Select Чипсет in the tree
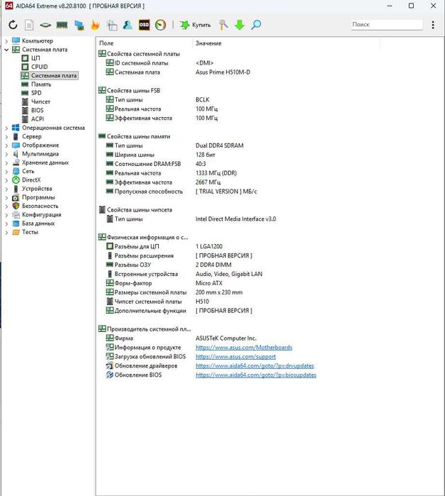 tap(40, 101)
